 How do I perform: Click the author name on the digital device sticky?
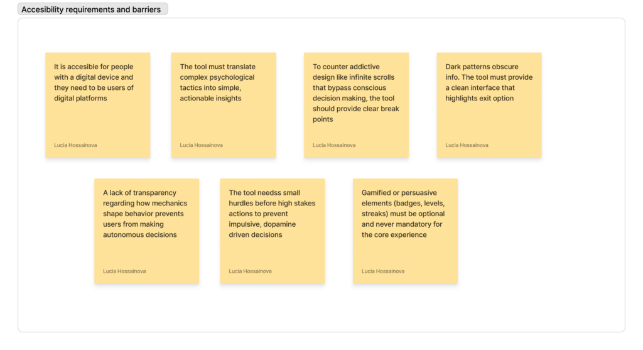coord(75,145)
